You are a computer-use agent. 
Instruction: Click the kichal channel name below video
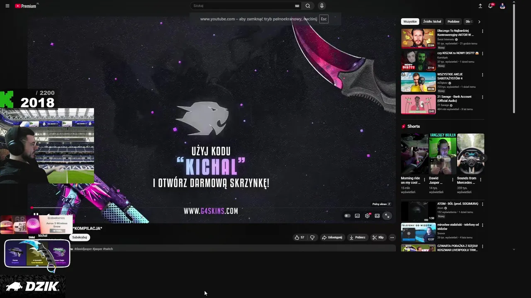point(43,236)
